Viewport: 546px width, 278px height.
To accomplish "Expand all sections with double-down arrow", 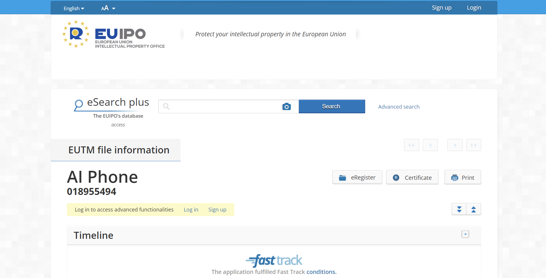I will pos(459,209).
